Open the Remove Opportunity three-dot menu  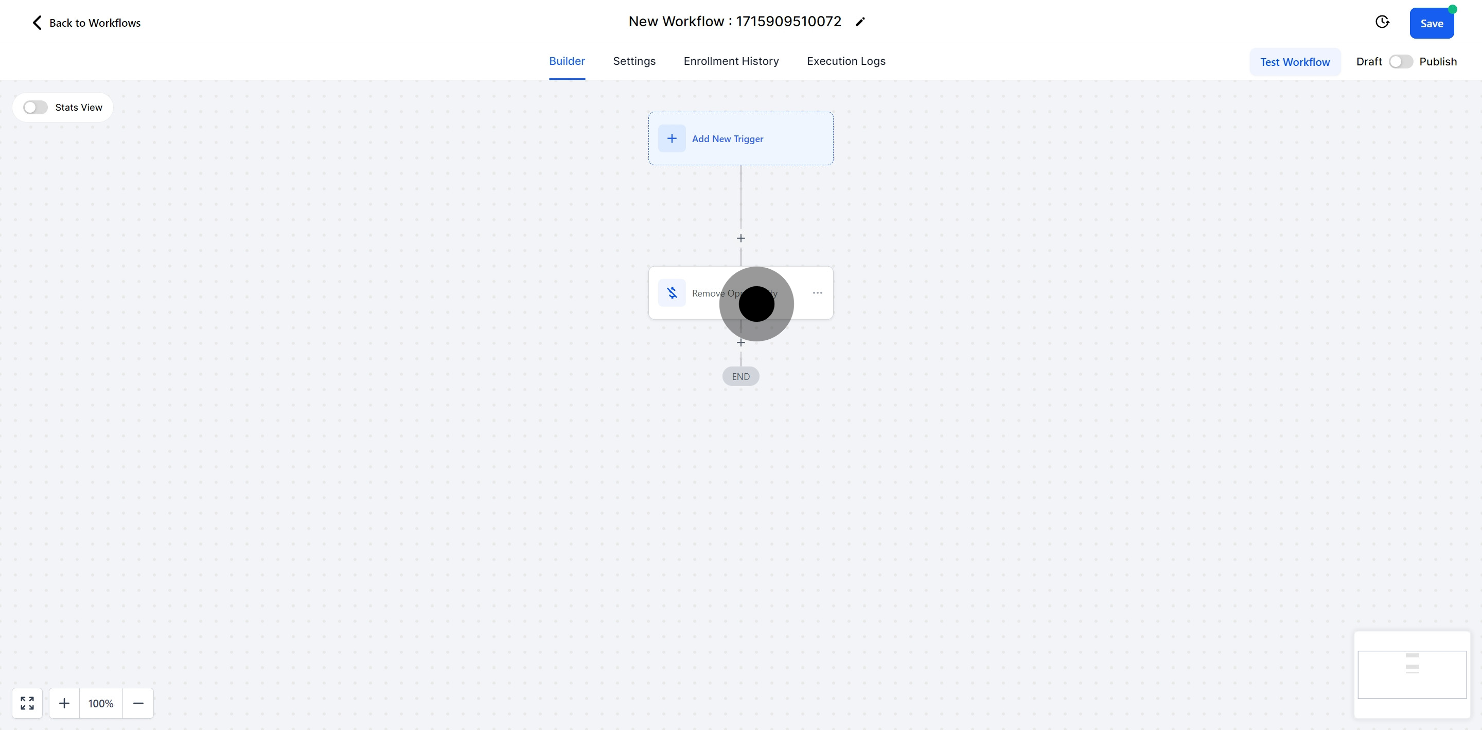817,292
